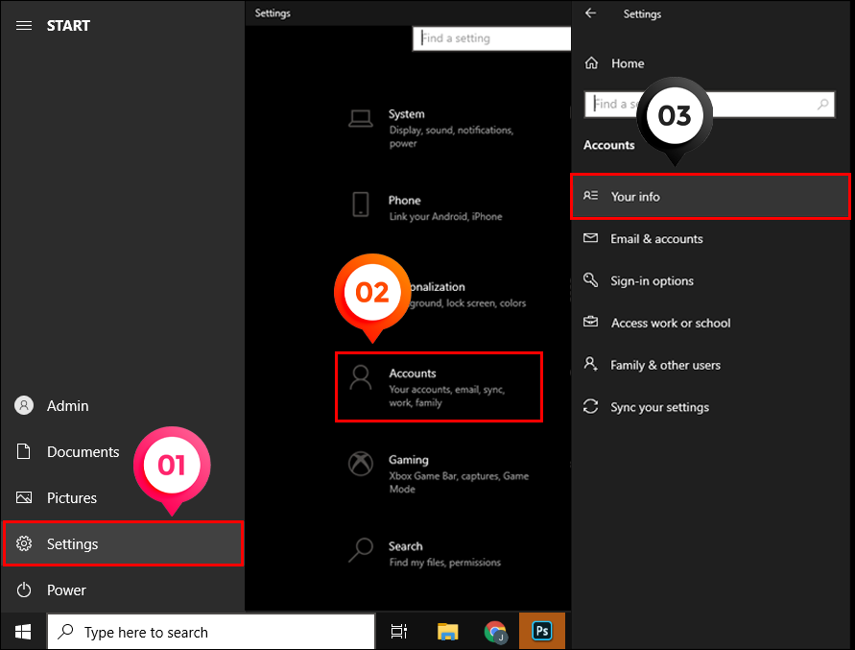Open Task View from the taskbar
Screen dimensions: 855x650
point(399,632)
